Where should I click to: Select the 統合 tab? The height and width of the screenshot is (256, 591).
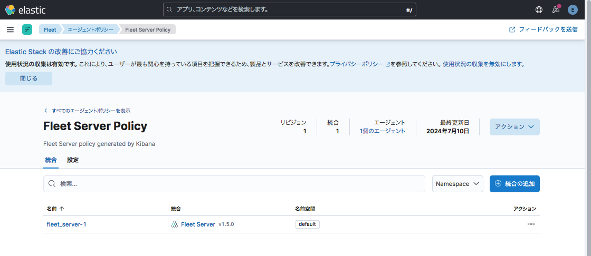(x=51, y=160)
